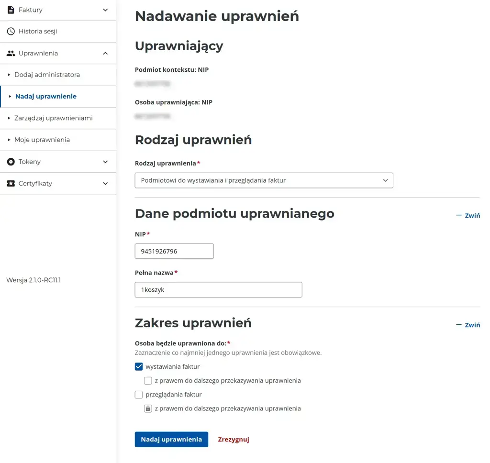The image size is (490, 463).
Task: Click inside the NIP input field
Action: (x=174, y=251)
